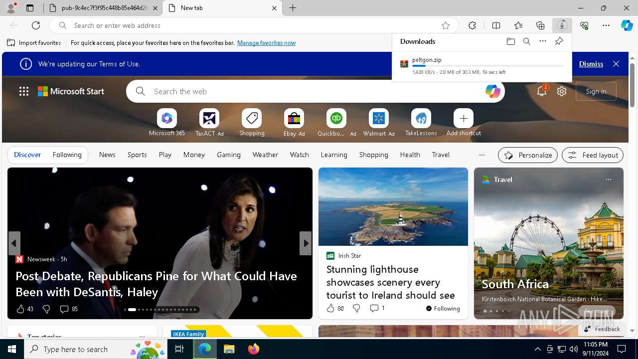This screenshot has width=638, height=359.
Task: Click the Personalize button
Action: pos(528,155)
